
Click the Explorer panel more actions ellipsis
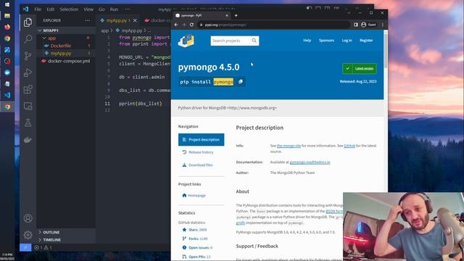click(87, 20)
